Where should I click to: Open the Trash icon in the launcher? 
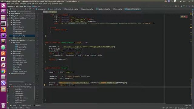[3, 106]
